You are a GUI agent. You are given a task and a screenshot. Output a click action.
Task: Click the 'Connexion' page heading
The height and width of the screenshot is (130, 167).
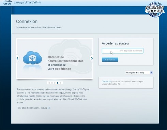27,21
